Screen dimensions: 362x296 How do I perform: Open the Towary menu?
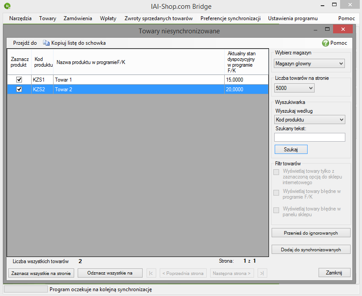(47, 18)
